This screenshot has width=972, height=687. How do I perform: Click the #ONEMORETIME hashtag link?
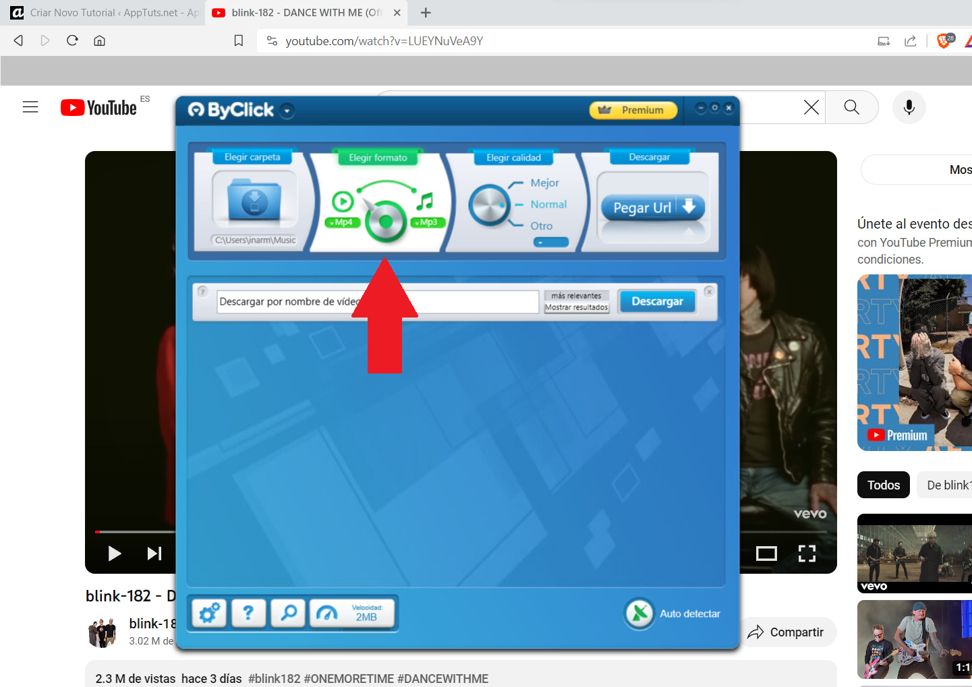349,679
